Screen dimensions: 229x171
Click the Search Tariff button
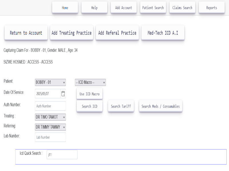pyautogui.click(x=121, y=106)
